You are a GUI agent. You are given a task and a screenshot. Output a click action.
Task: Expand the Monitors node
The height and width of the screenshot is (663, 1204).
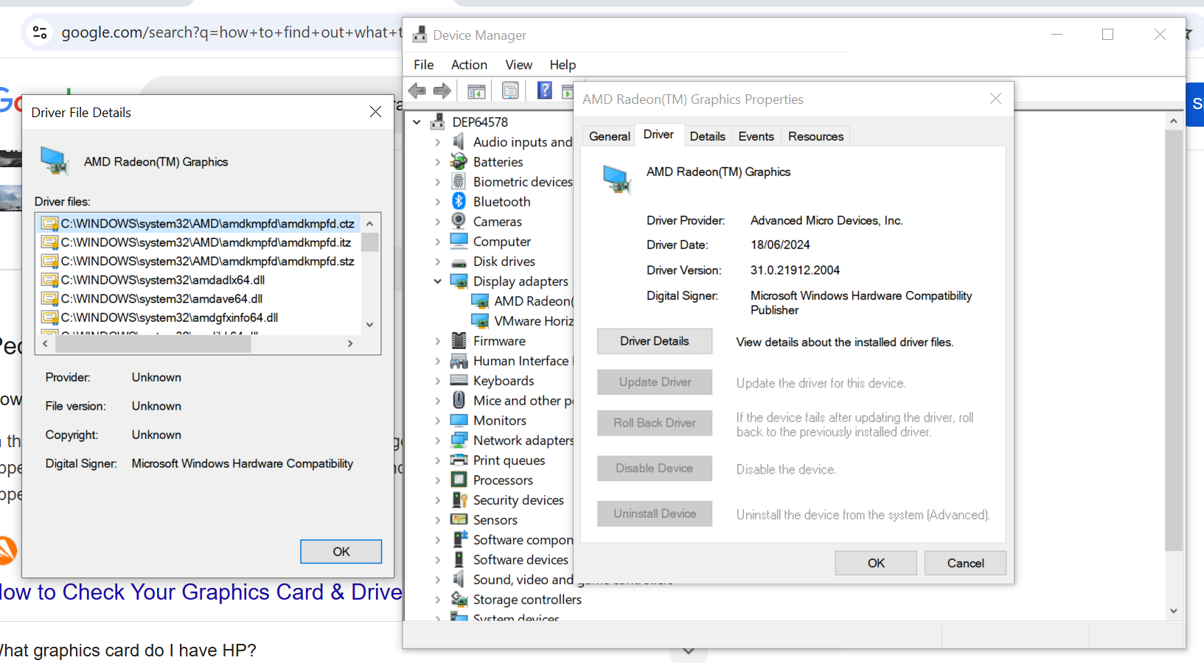438,421
